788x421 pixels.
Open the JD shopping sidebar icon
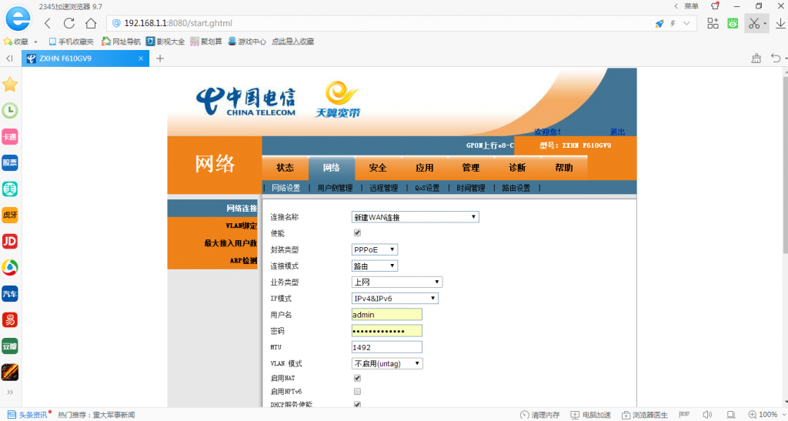click(x=10, y=242)
